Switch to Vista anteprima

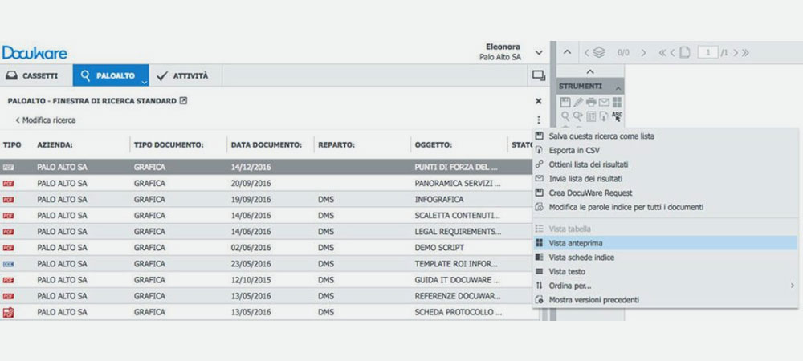pyautogui.click(x=666, y=243)
